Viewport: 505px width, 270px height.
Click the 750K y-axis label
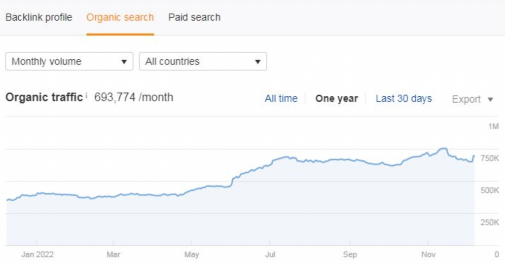(490, 158)
